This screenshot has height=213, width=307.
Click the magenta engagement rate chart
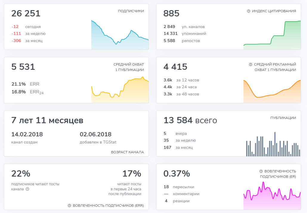[272, 195]
